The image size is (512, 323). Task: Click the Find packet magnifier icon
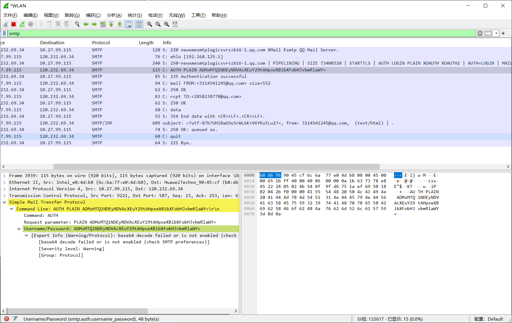(x=77, y=24)
